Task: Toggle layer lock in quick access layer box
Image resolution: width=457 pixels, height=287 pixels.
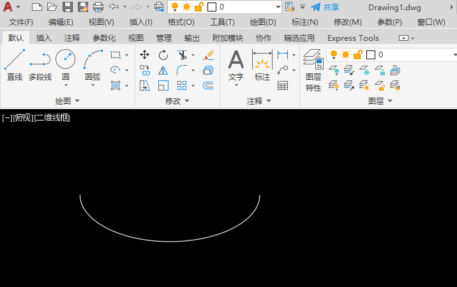Action: [199, 7]
